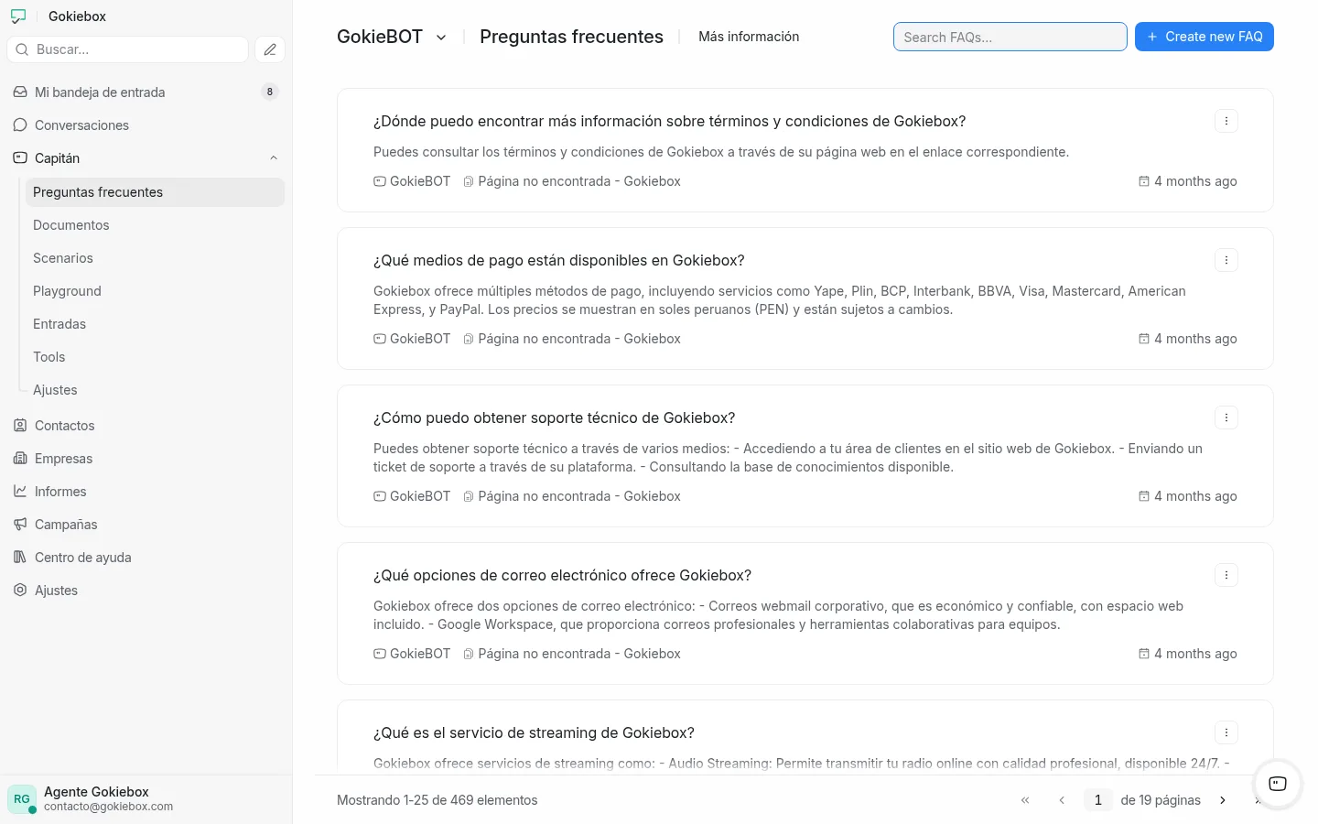Open the floating Captain chat widget
Viewport: 1318px width, 824px height.
point(1278,784)
